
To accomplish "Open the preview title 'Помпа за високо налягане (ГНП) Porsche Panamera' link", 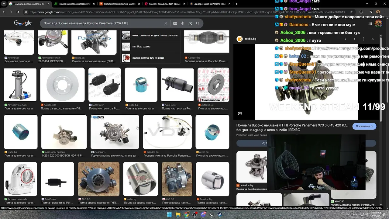I will click(292, 127).
